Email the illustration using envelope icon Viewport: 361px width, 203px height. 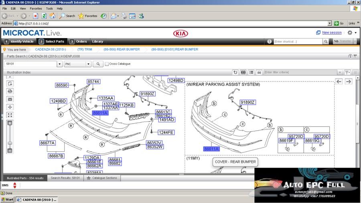point(10,99)
